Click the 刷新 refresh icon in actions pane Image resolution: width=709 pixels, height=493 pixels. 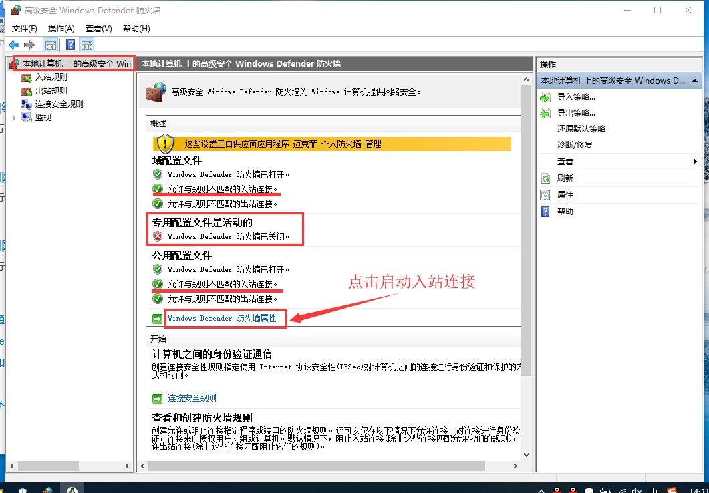pyautogui.click(x=546, y=178)
